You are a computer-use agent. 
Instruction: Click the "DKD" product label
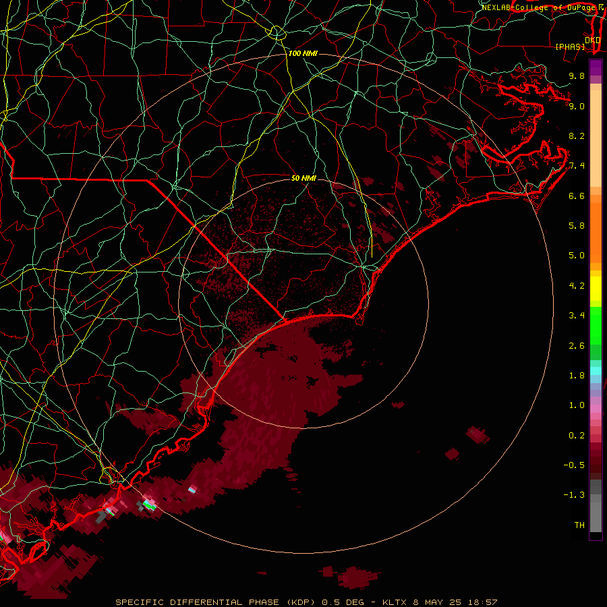click(x=593, y=40)
